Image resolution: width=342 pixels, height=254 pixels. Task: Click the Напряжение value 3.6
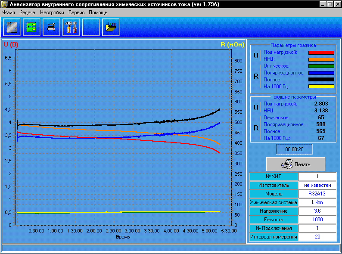tap(317, 211)
